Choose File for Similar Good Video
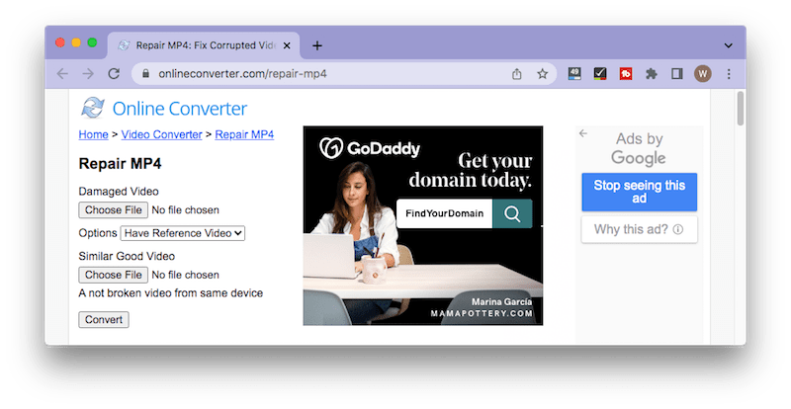 tap(113, 275)
